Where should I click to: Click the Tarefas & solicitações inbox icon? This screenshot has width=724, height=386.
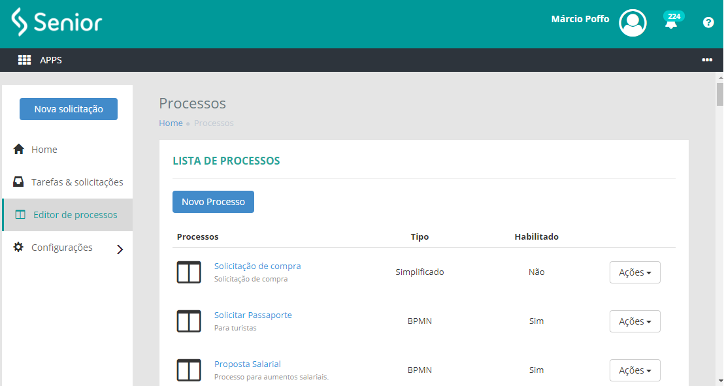pyautogui.click(x=19, y=182)
